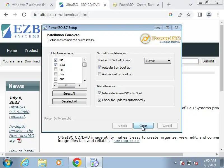
Task: Toggle Autostart on boot up
Action: pos(99,67)
